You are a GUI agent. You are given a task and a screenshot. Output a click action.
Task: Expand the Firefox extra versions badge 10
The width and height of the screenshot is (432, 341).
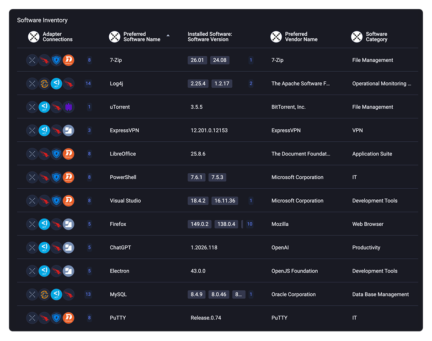(250, 224)
